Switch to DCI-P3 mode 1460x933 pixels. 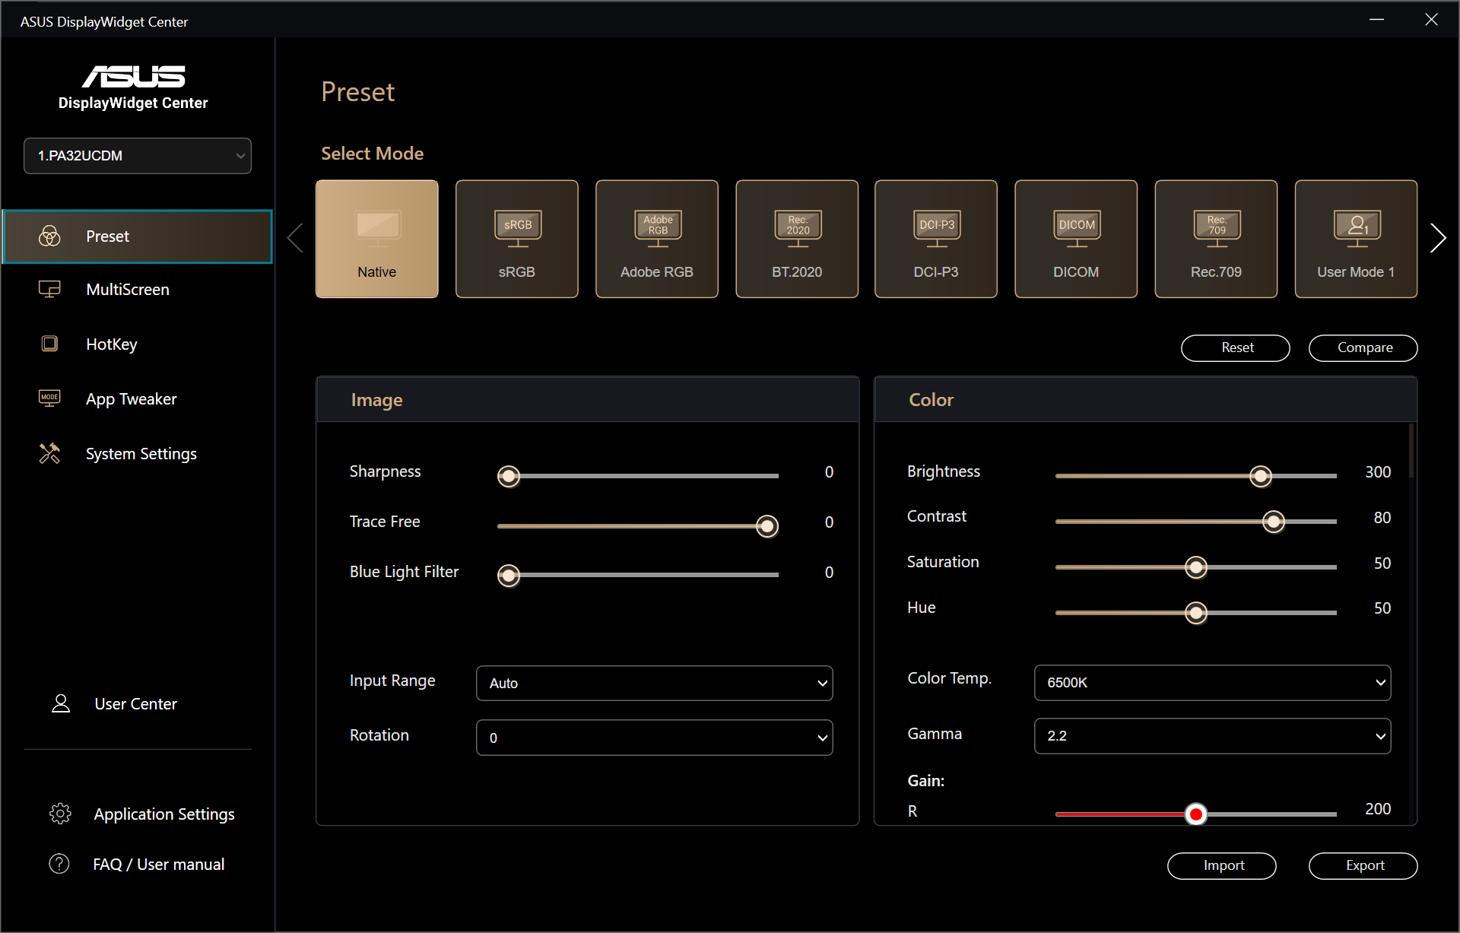pyautogui.click(x=936, y=239)
